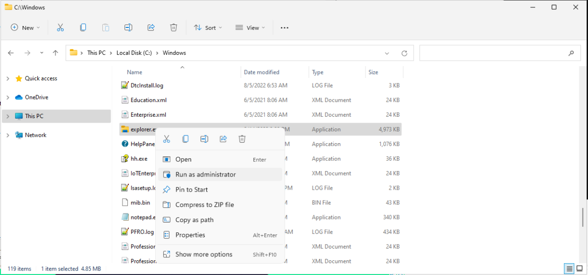Open the recent locations dropdown arrow

pyautogui.click(x=42, y=53)
